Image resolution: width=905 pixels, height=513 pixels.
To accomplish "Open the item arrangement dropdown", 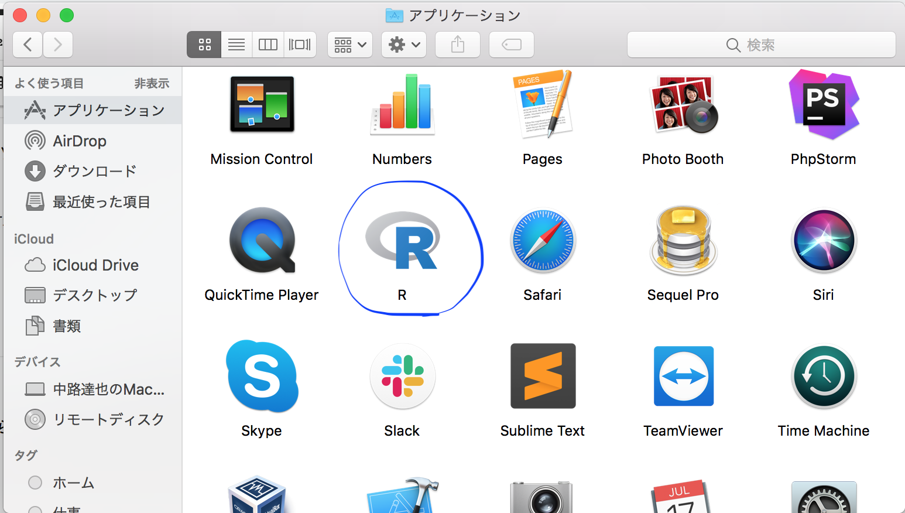I will point(350,45).
